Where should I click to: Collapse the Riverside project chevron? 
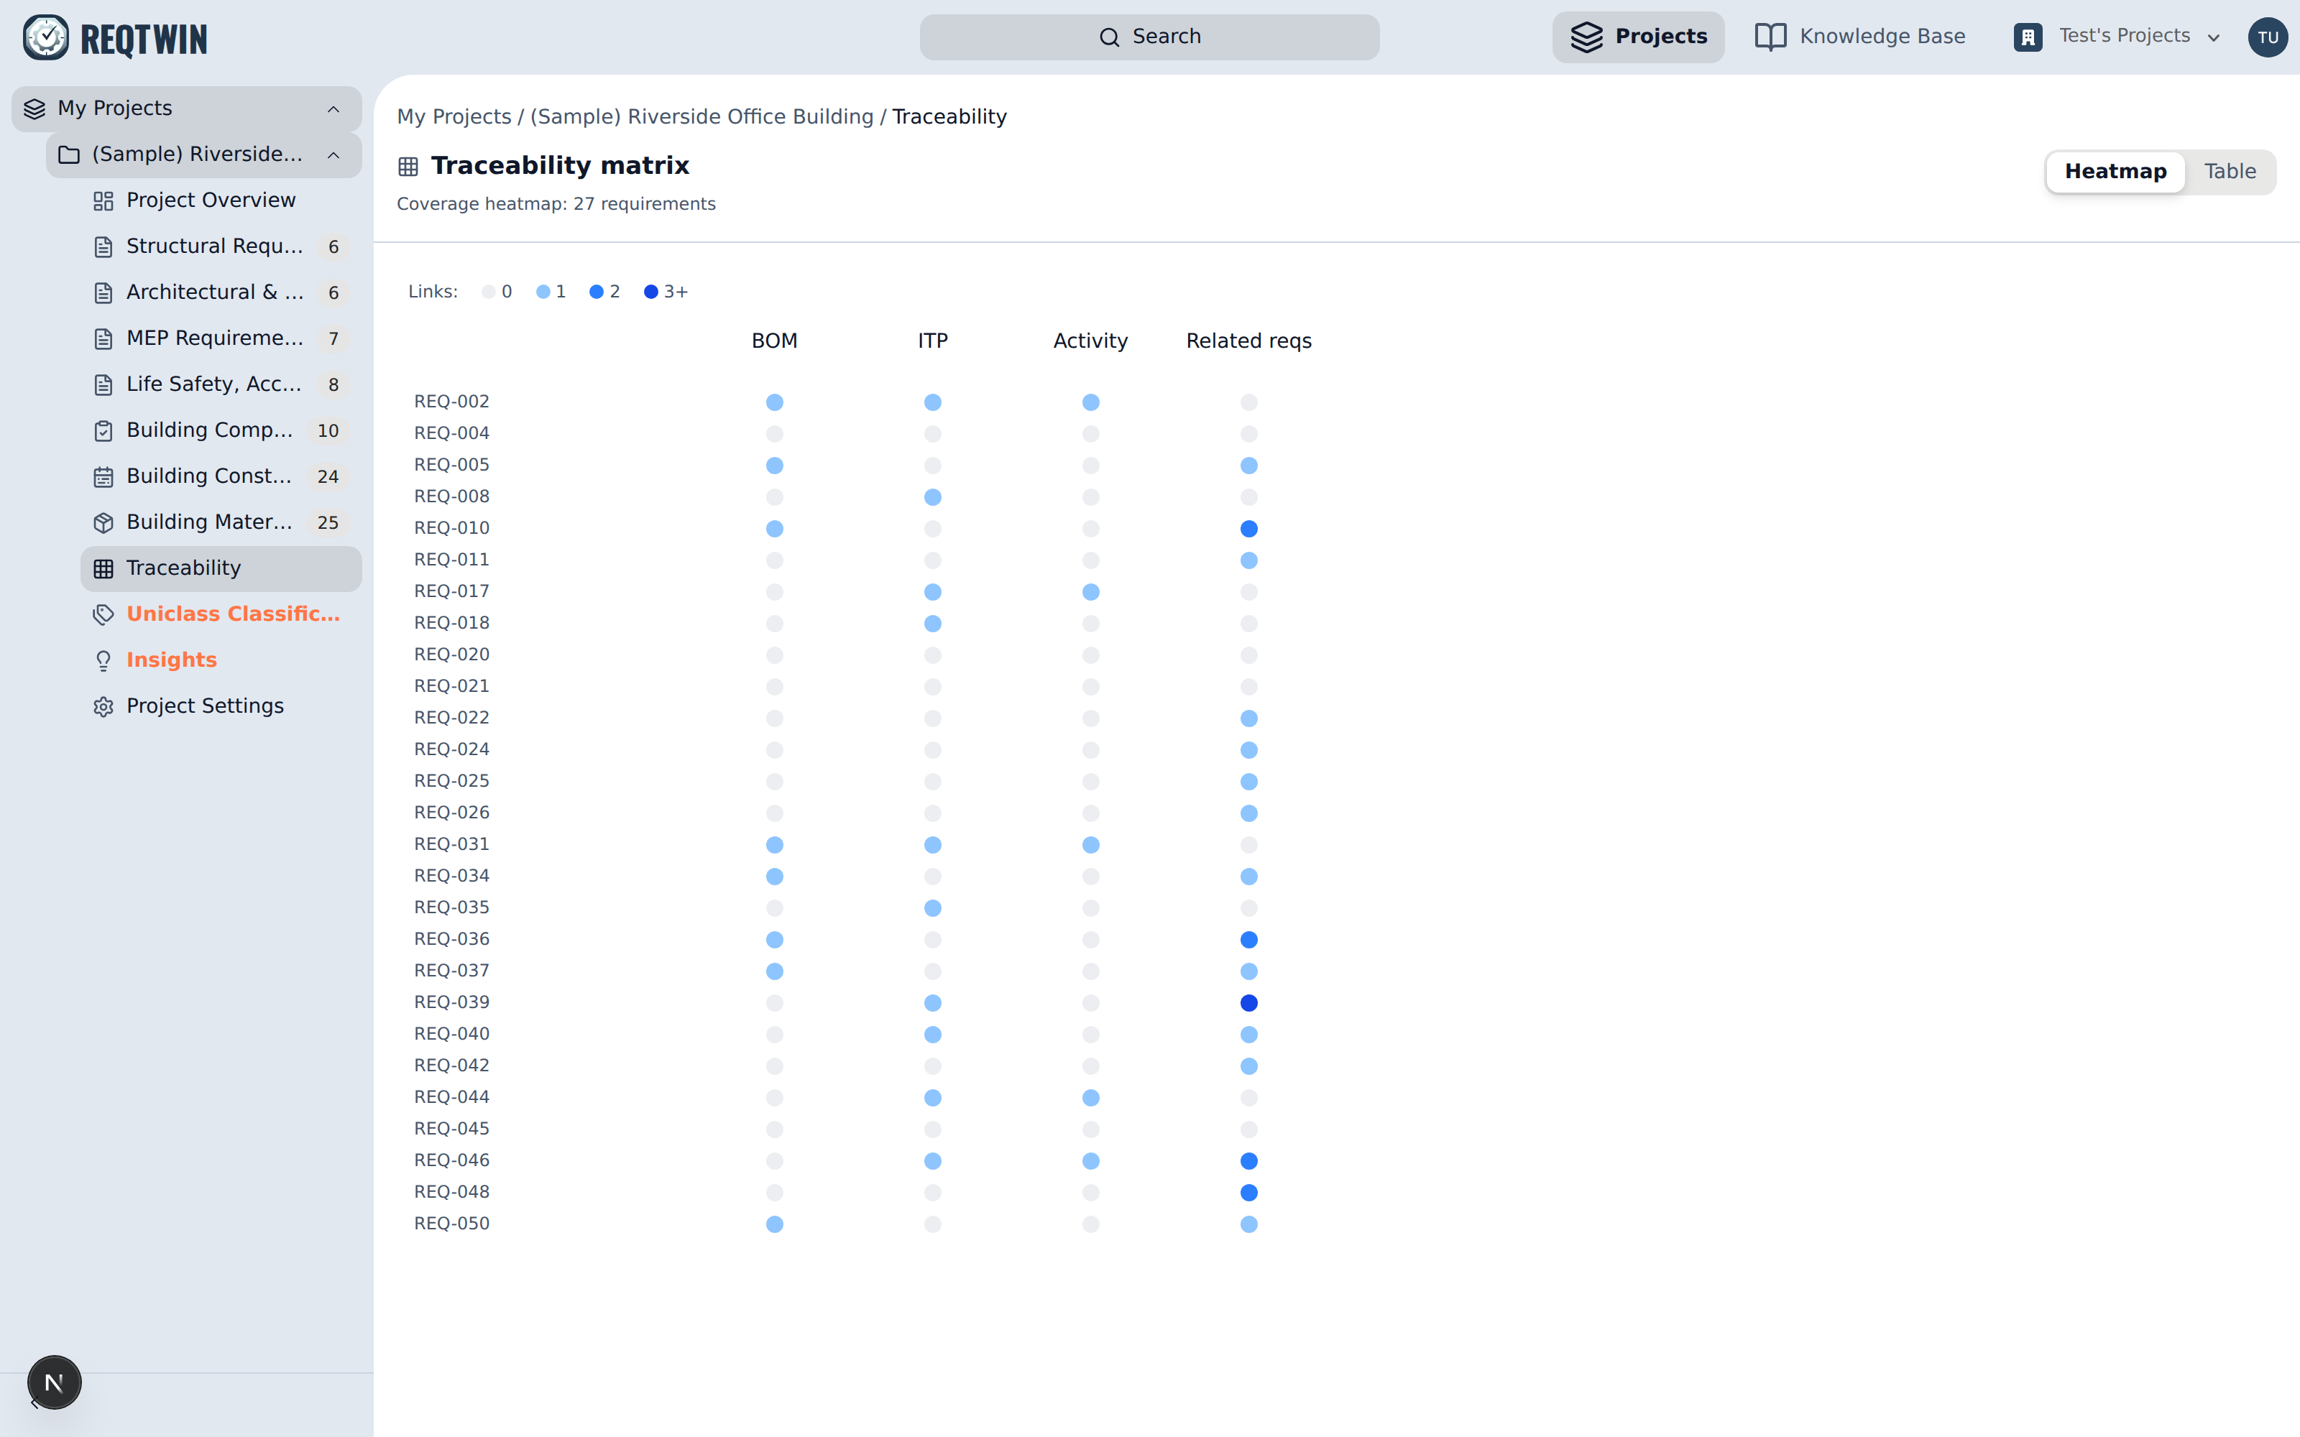tap(333, 155)
